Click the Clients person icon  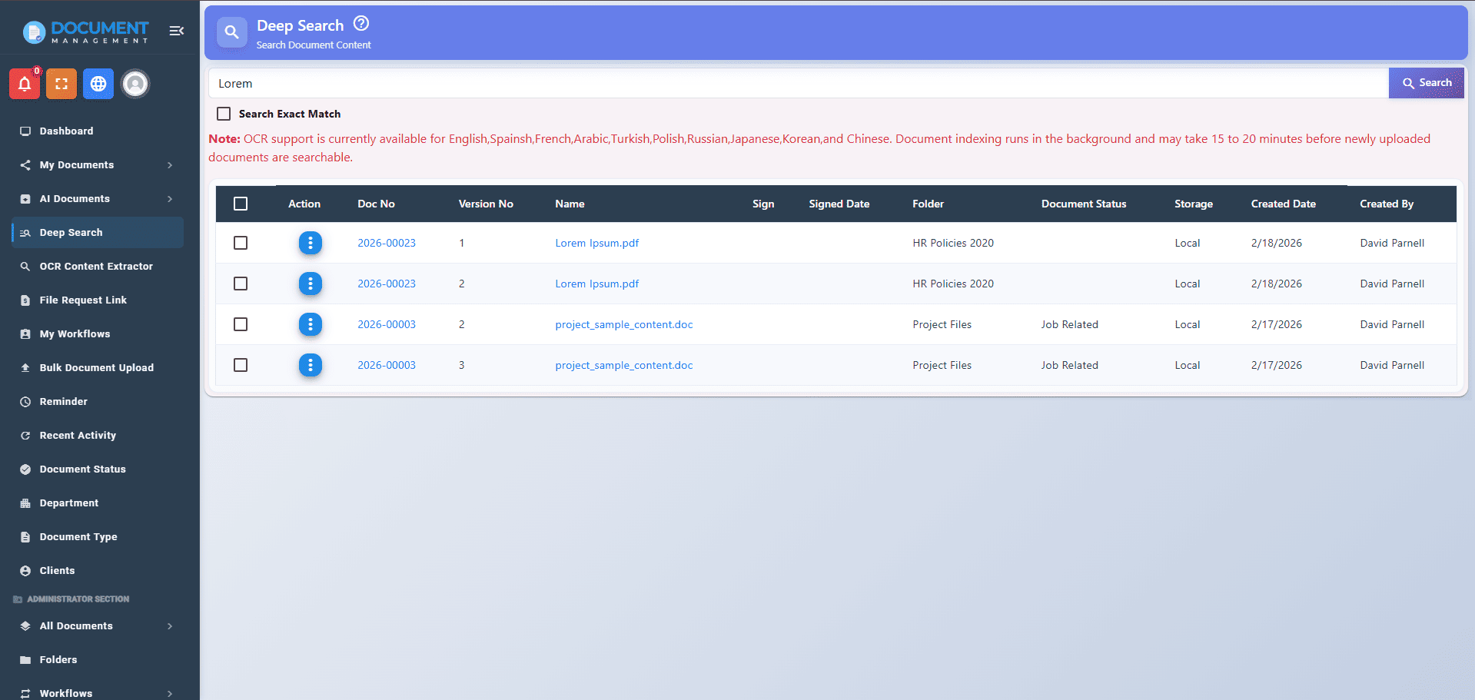25,571
